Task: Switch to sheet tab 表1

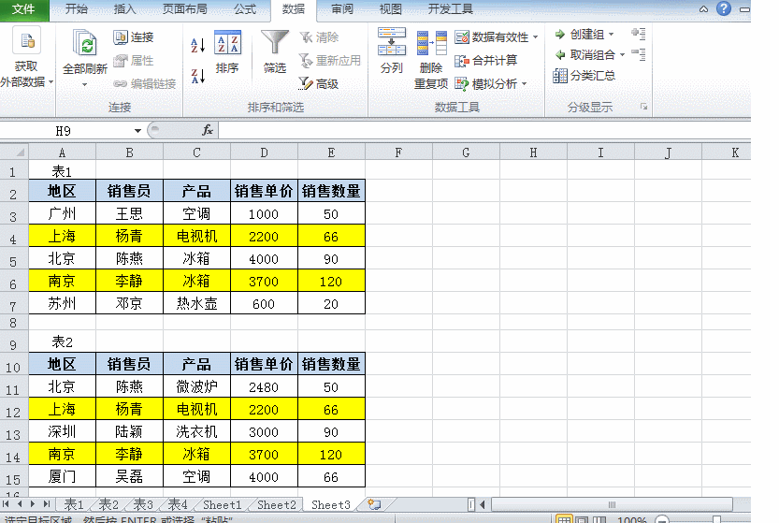Action: [74, 504]
